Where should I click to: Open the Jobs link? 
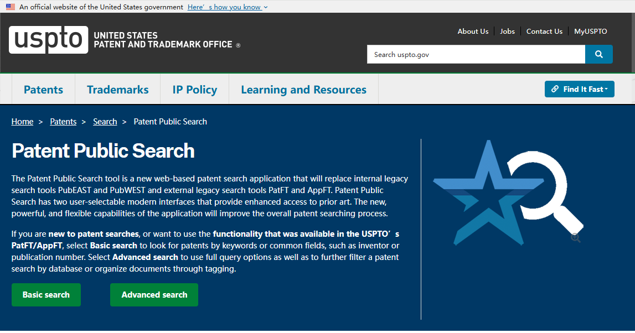tap(507, 31)
